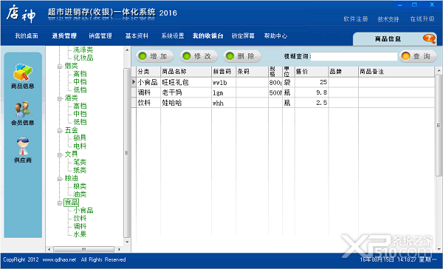Open 会员信息 sidebar icon

pyautogui.click(x=23, y=113)
